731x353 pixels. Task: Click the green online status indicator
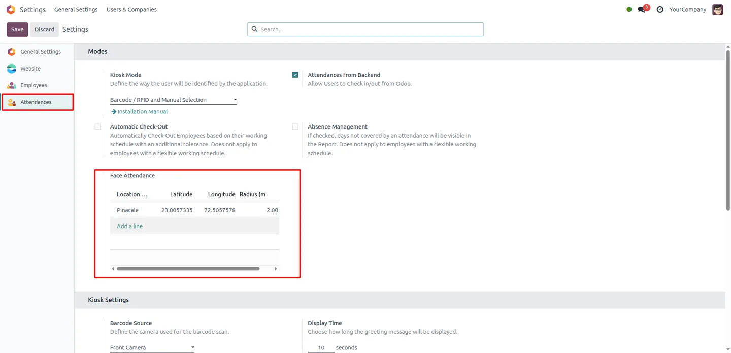pyautogui.click(x=629, y=10)
